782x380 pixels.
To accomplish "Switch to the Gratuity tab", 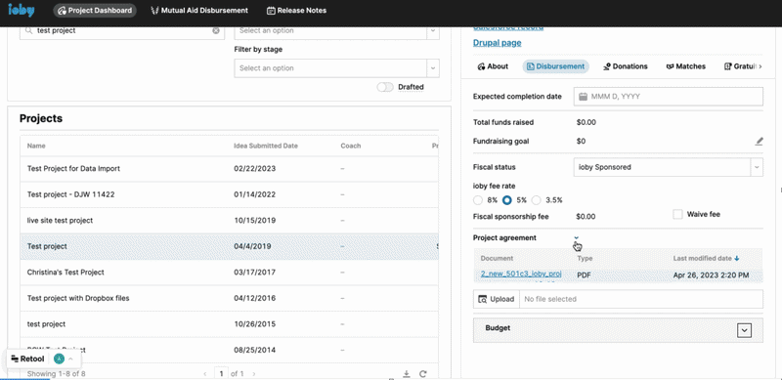I will click(740, 66).
